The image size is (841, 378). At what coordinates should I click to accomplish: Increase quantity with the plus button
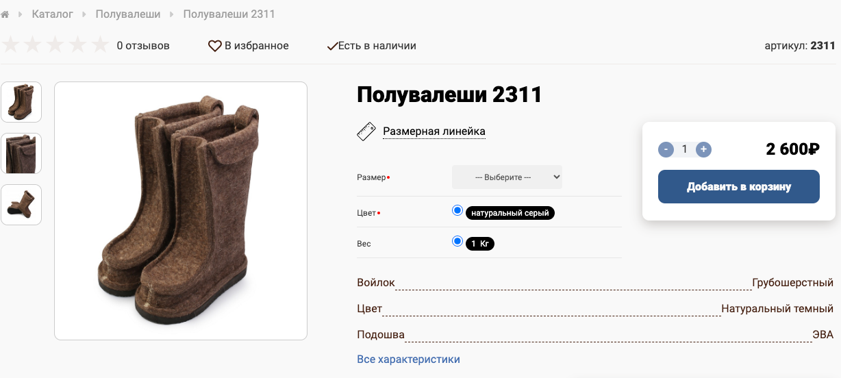703,149
